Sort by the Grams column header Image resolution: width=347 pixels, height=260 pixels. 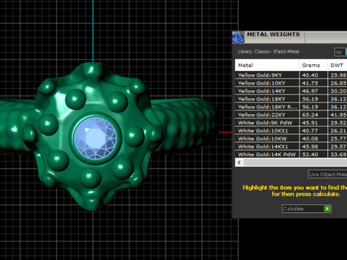point(313,65)
